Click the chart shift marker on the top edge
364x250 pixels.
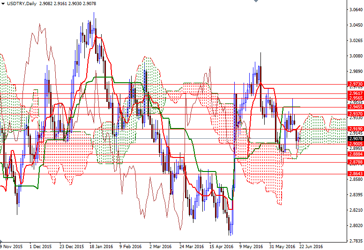[256, 1]
